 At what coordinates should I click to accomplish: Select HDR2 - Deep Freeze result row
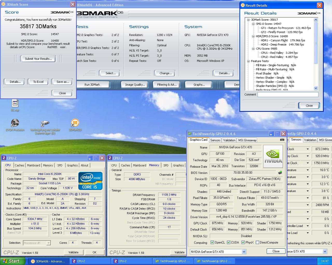click(x=282, y=45)
